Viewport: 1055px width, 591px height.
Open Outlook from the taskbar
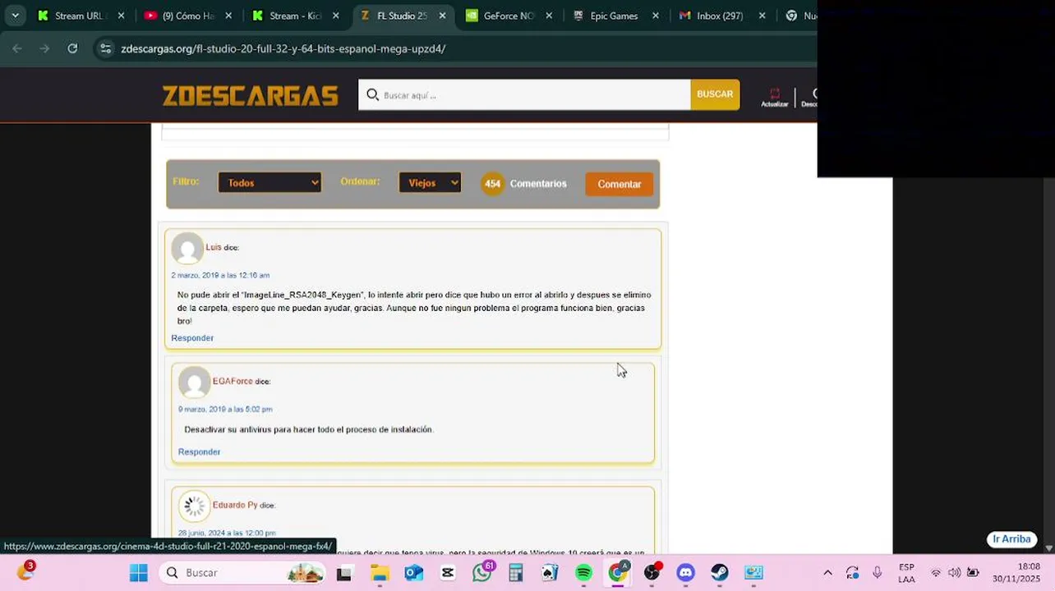pos(413,573)
